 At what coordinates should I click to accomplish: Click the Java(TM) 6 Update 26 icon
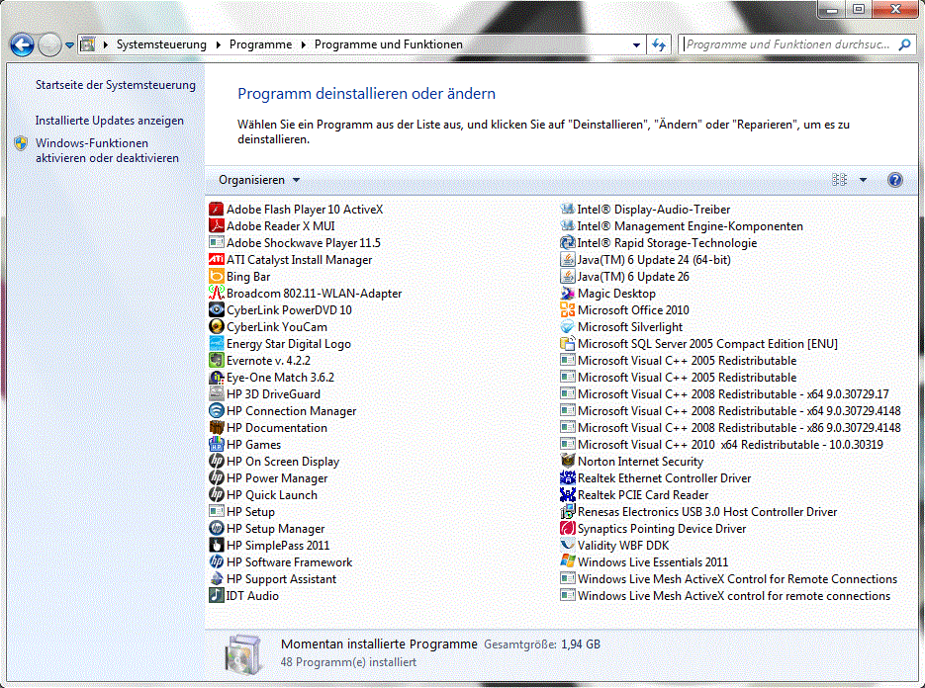(x=568, y=277)
